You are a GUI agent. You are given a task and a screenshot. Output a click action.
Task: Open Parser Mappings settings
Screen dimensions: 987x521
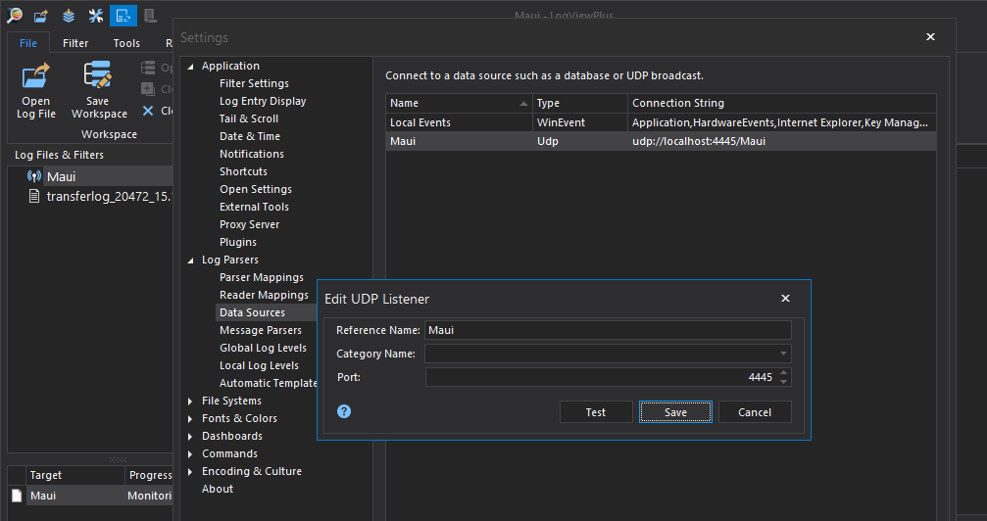pyautogui.click(x=262, y=277)
